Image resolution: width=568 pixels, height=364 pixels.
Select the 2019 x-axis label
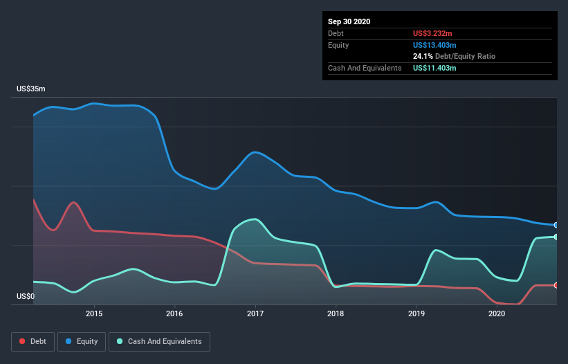coord(416,313)
